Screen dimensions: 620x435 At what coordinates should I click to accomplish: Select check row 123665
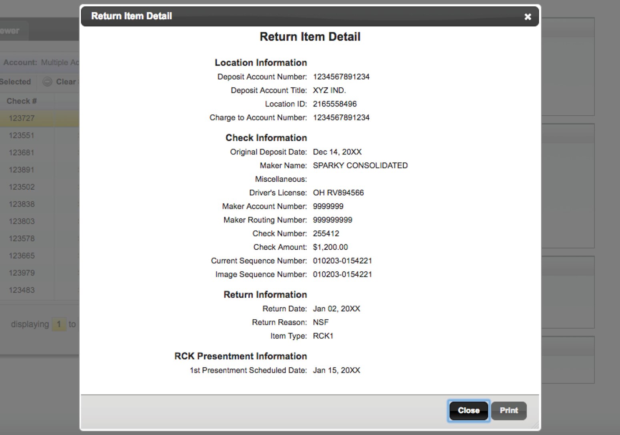[x=22, y=256]
